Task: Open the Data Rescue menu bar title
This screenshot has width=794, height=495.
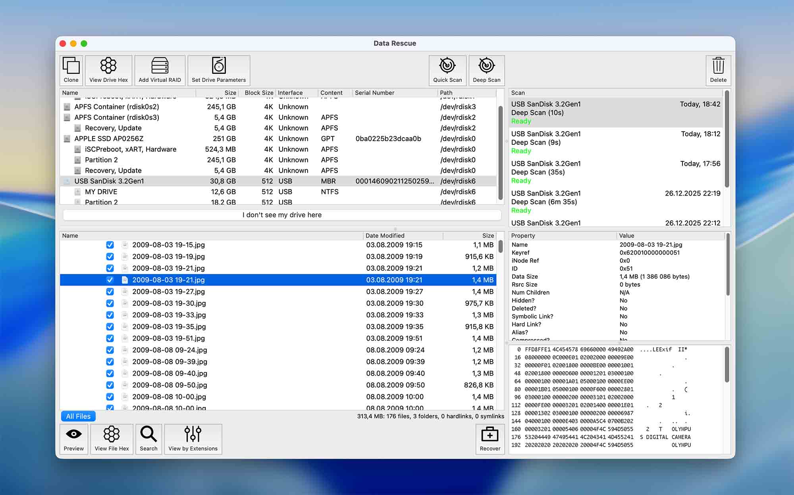Action: (x=394, y=43)
